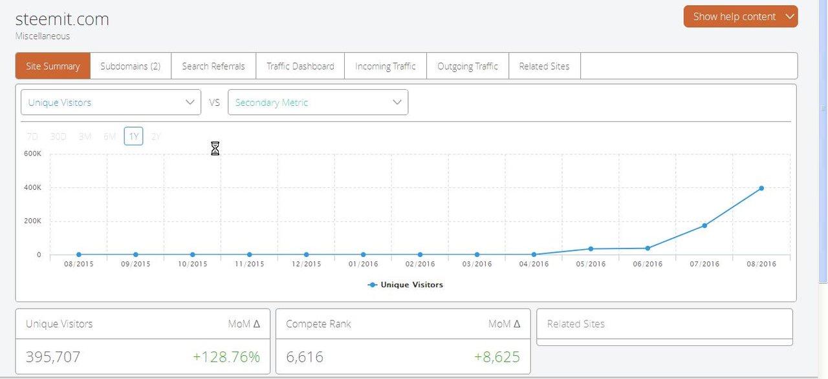
Task: Select the 3M time range
Action: point(85,136)
